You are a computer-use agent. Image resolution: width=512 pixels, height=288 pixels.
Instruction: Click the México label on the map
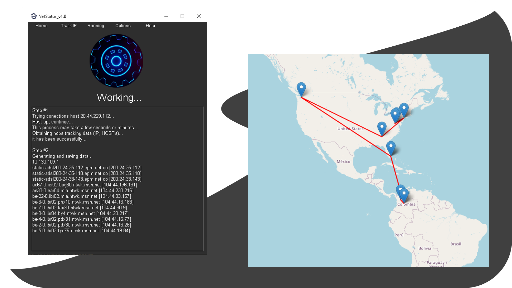[x=344, y=162]
